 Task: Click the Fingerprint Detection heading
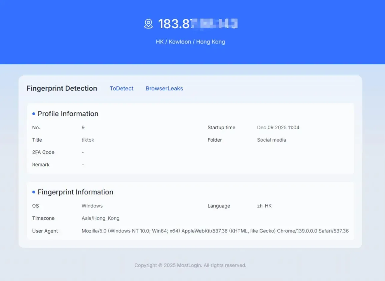tap(62, 88)
